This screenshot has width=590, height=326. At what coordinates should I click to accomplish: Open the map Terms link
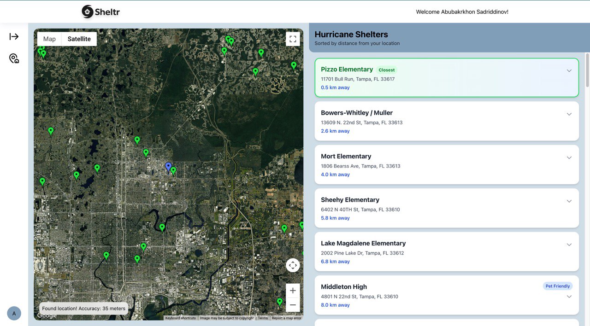[x=263, y=318]
